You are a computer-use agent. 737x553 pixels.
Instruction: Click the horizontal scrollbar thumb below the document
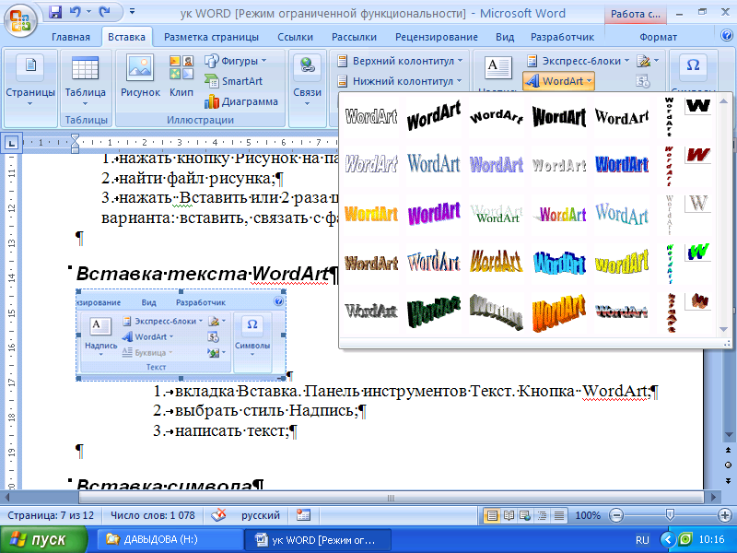pyautogui.click(x=391, y=498)
